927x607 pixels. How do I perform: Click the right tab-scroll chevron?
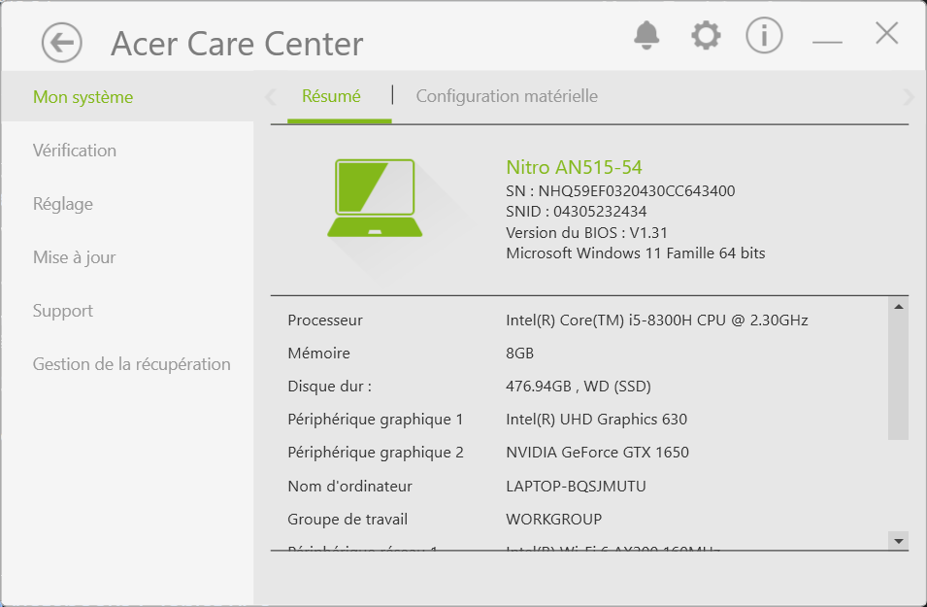[x=909, y=96]
